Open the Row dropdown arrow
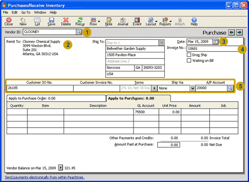 point(99,21)
